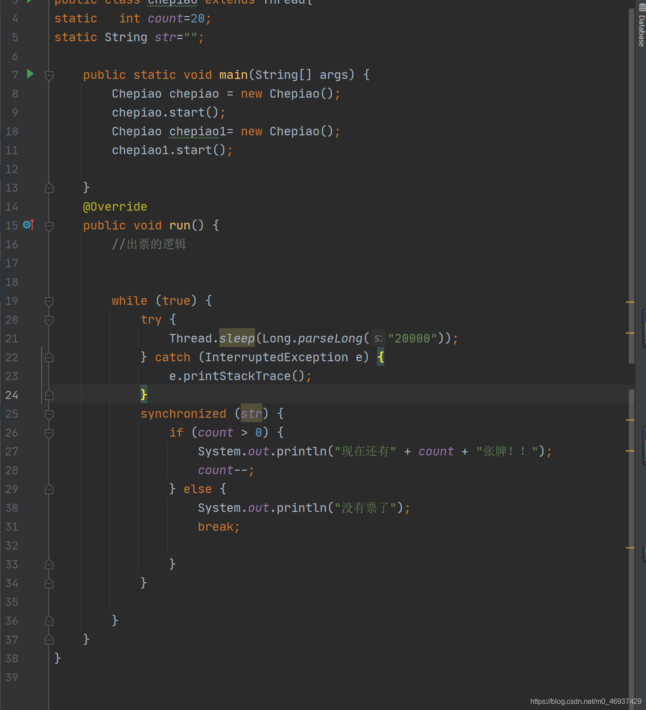Fold the synchronized block marker
646x710 pixels.
coord(49,414)
